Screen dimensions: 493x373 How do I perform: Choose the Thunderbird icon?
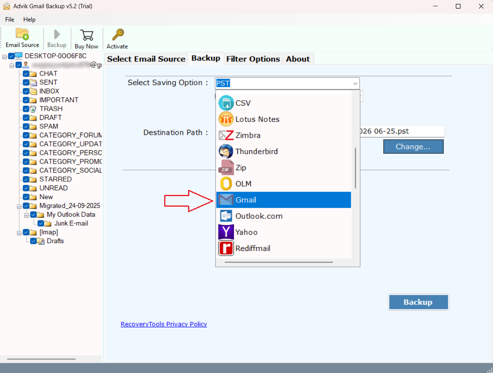click(x=226, y=151)
